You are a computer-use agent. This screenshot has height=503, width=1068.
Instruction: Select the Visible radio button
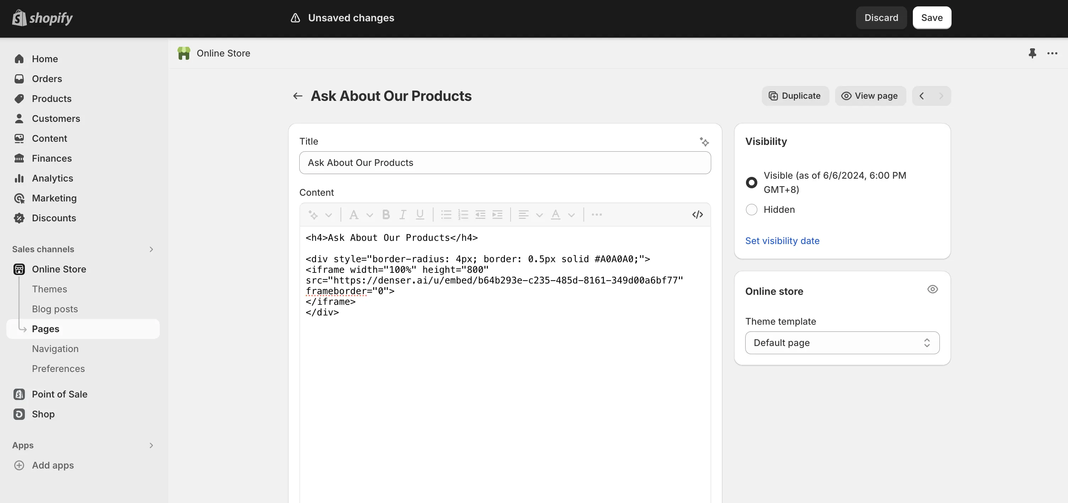(751, 183)
